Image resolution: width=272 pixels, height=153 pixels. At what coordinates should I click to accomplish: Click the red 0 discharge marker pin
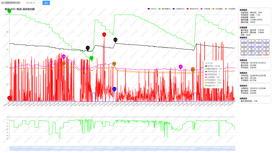click(9, 98)
